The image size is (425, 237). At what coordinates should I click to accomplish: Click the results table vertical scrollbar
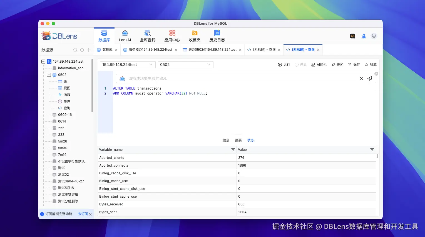point(377,156)
